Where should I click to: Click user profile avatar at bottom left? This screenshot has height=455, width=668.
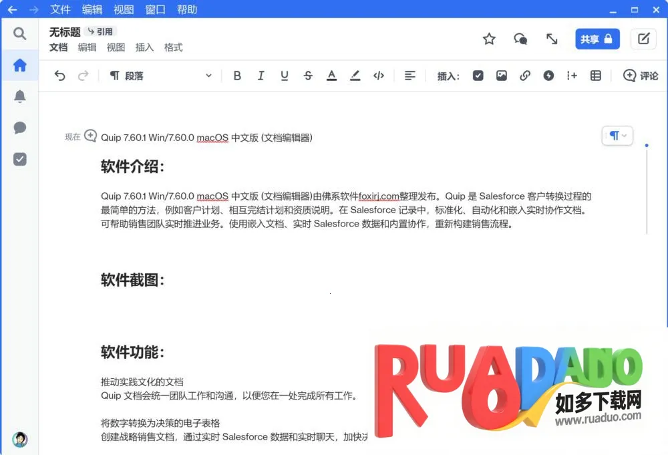[x=19, y=439]
